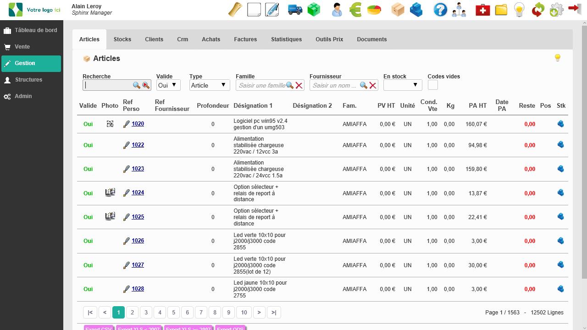The height and width of the screenshot is (330, 587).
Task: Open Tableau de bord in sidebar
Action: (31, 30)
